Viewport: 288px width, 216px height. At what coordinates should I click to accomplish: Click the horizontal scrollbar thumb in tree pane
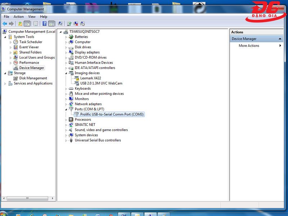pyautogui.click(x=27, y=198)
